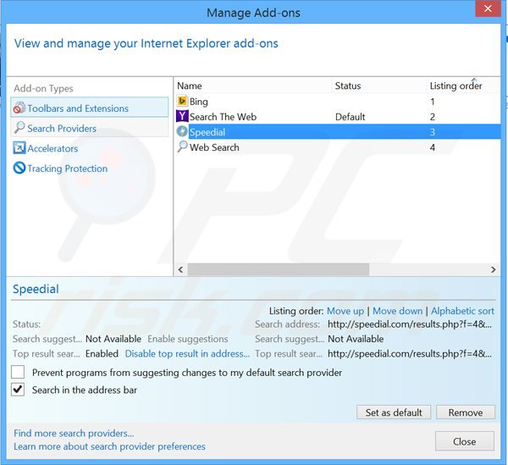
Task: Click the red X window close button
Action: pos(488,8)
